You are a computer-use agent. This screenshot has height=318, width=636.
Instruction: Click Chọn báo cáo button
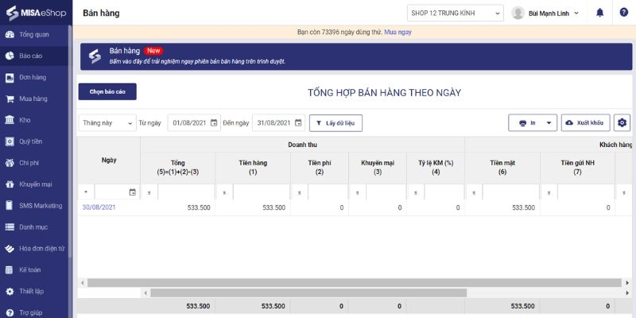(x=107, y=91)
